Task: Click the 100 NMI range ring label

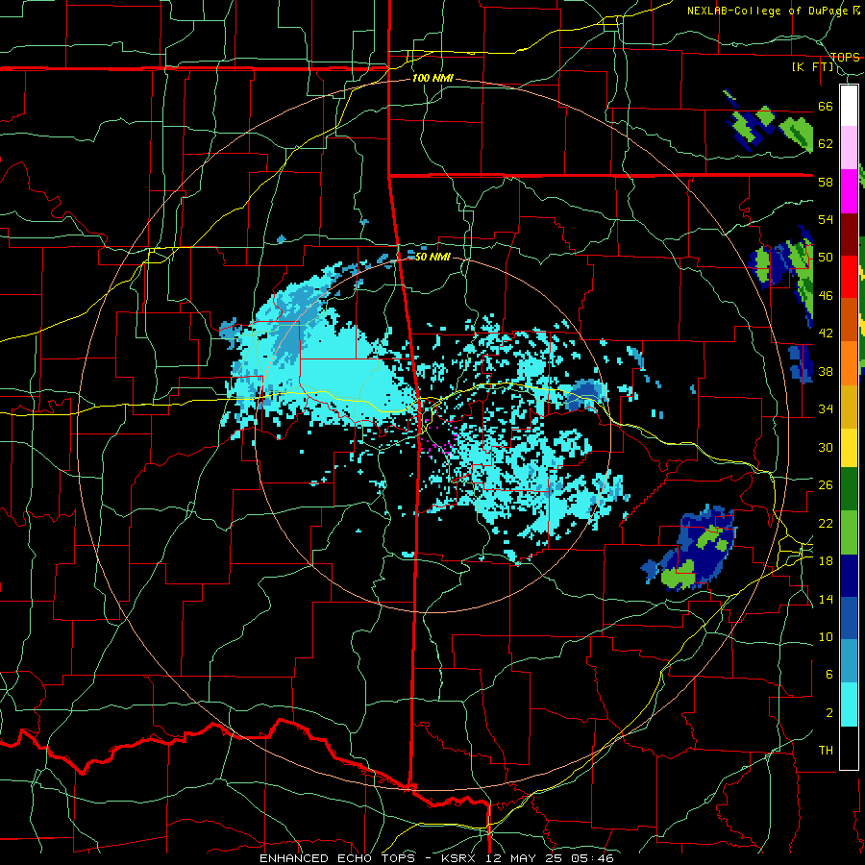Action: (432, 79)
